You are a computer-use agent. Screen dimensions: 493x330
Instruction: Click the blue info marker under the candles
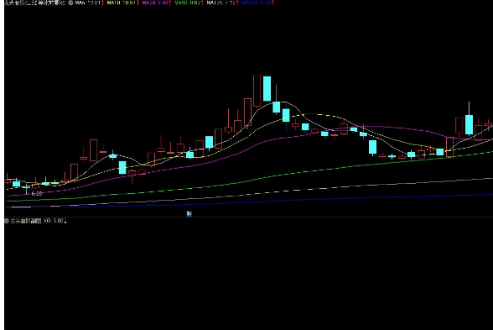pyautogui.click(x=189, y=214)
